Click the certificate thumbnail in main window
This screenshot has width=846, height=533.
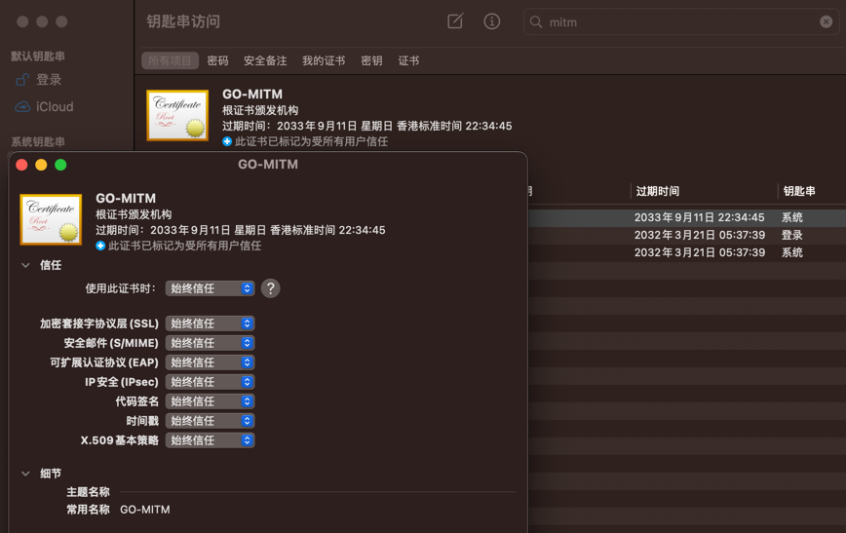click(x=177, y=115)
